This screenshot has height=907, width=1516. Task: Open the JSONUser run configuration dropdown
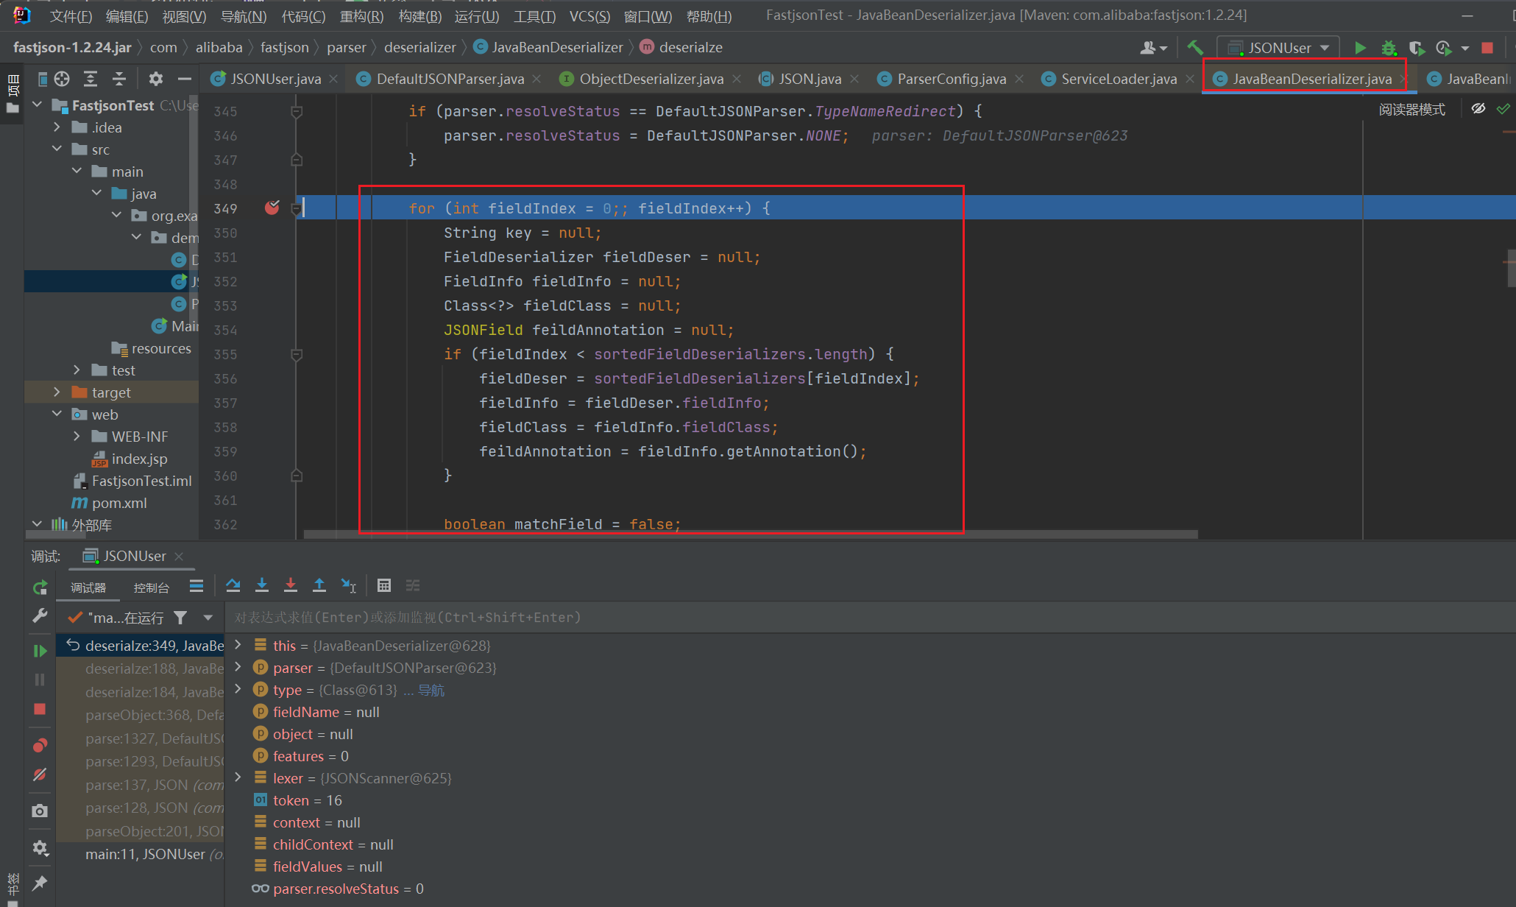point(1279,48)
